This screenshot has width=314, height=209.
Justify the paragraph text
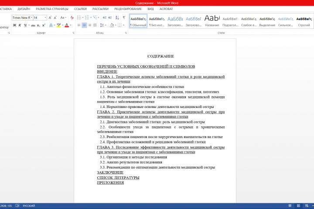[x=95, y=25]
